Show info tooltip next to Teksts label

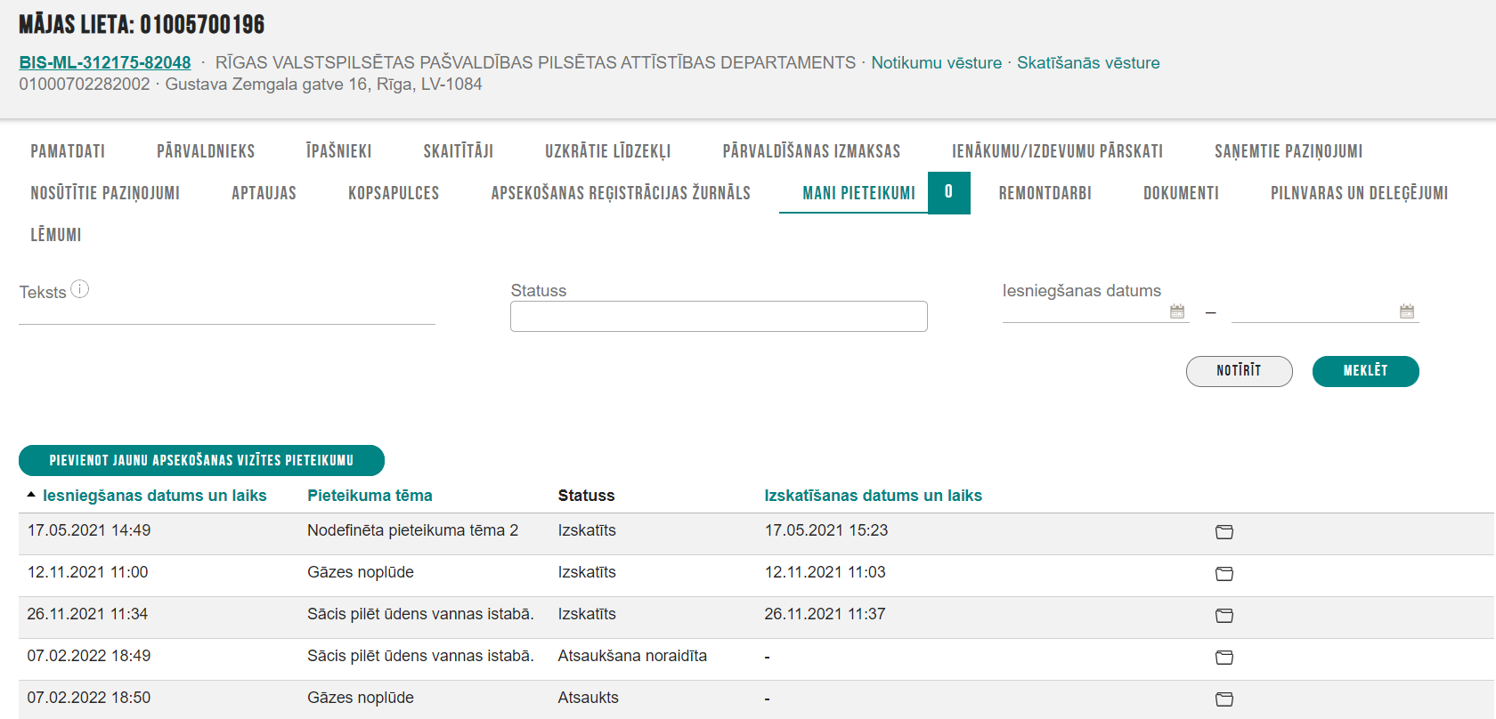coord(80,289)
